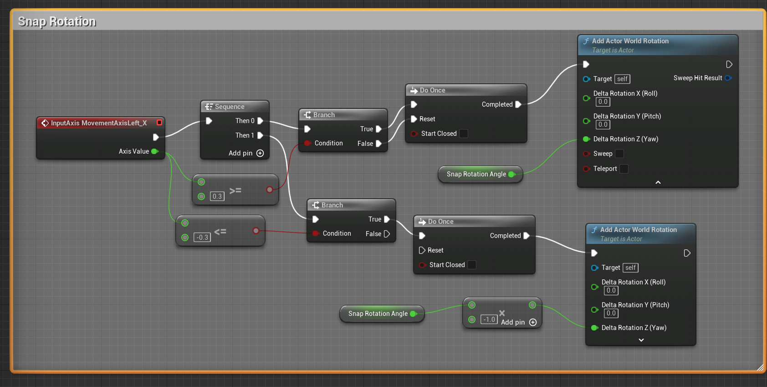767x387 pixels.
Task: Click the upper Do Once node's exec input pin
Action: (x=414, y=104)
